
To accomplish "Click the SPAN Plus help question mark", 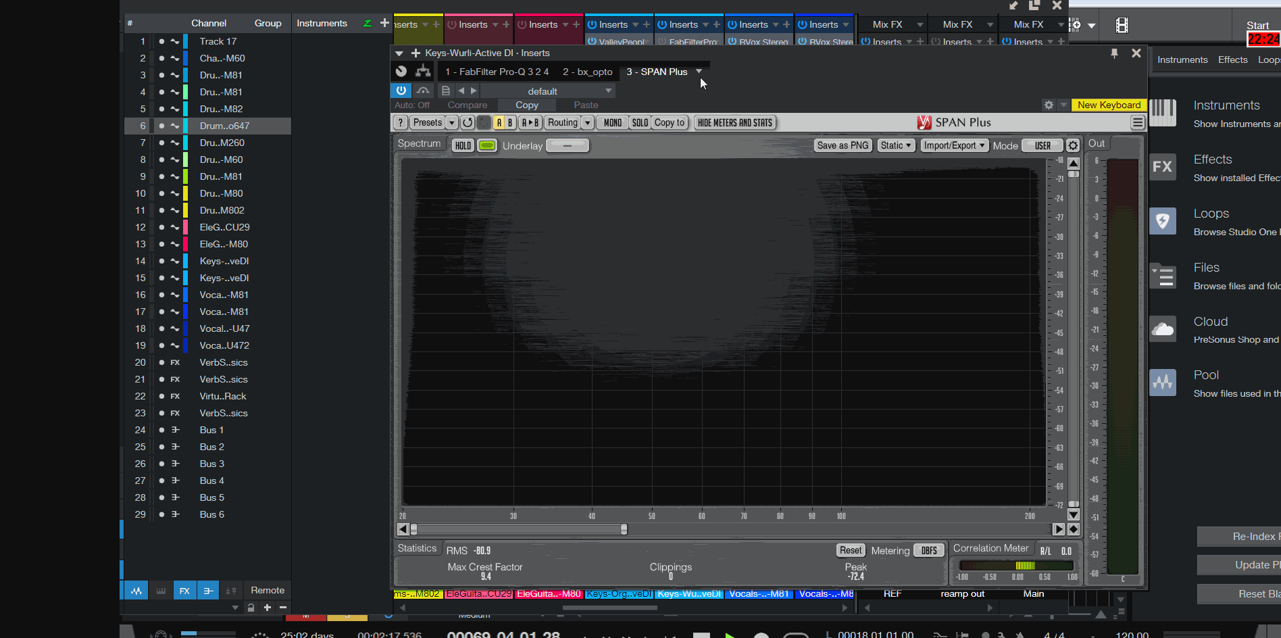I will [401, 122].
